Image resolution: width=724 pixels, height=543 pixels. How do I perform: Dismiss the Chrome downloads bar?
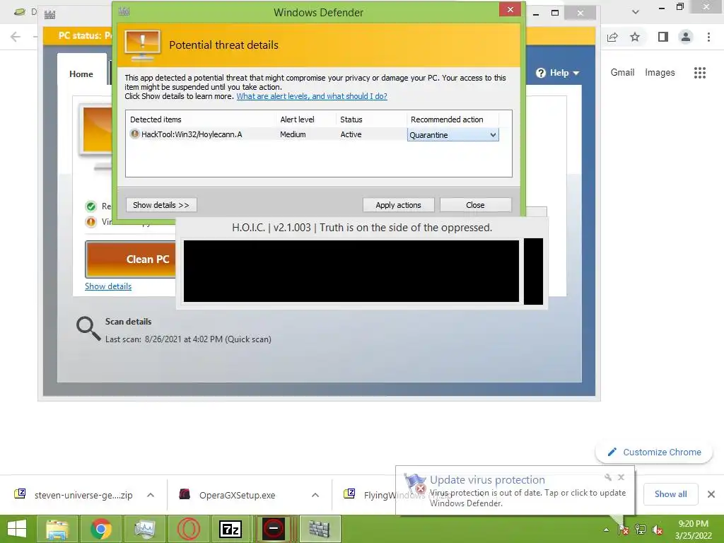711,494
